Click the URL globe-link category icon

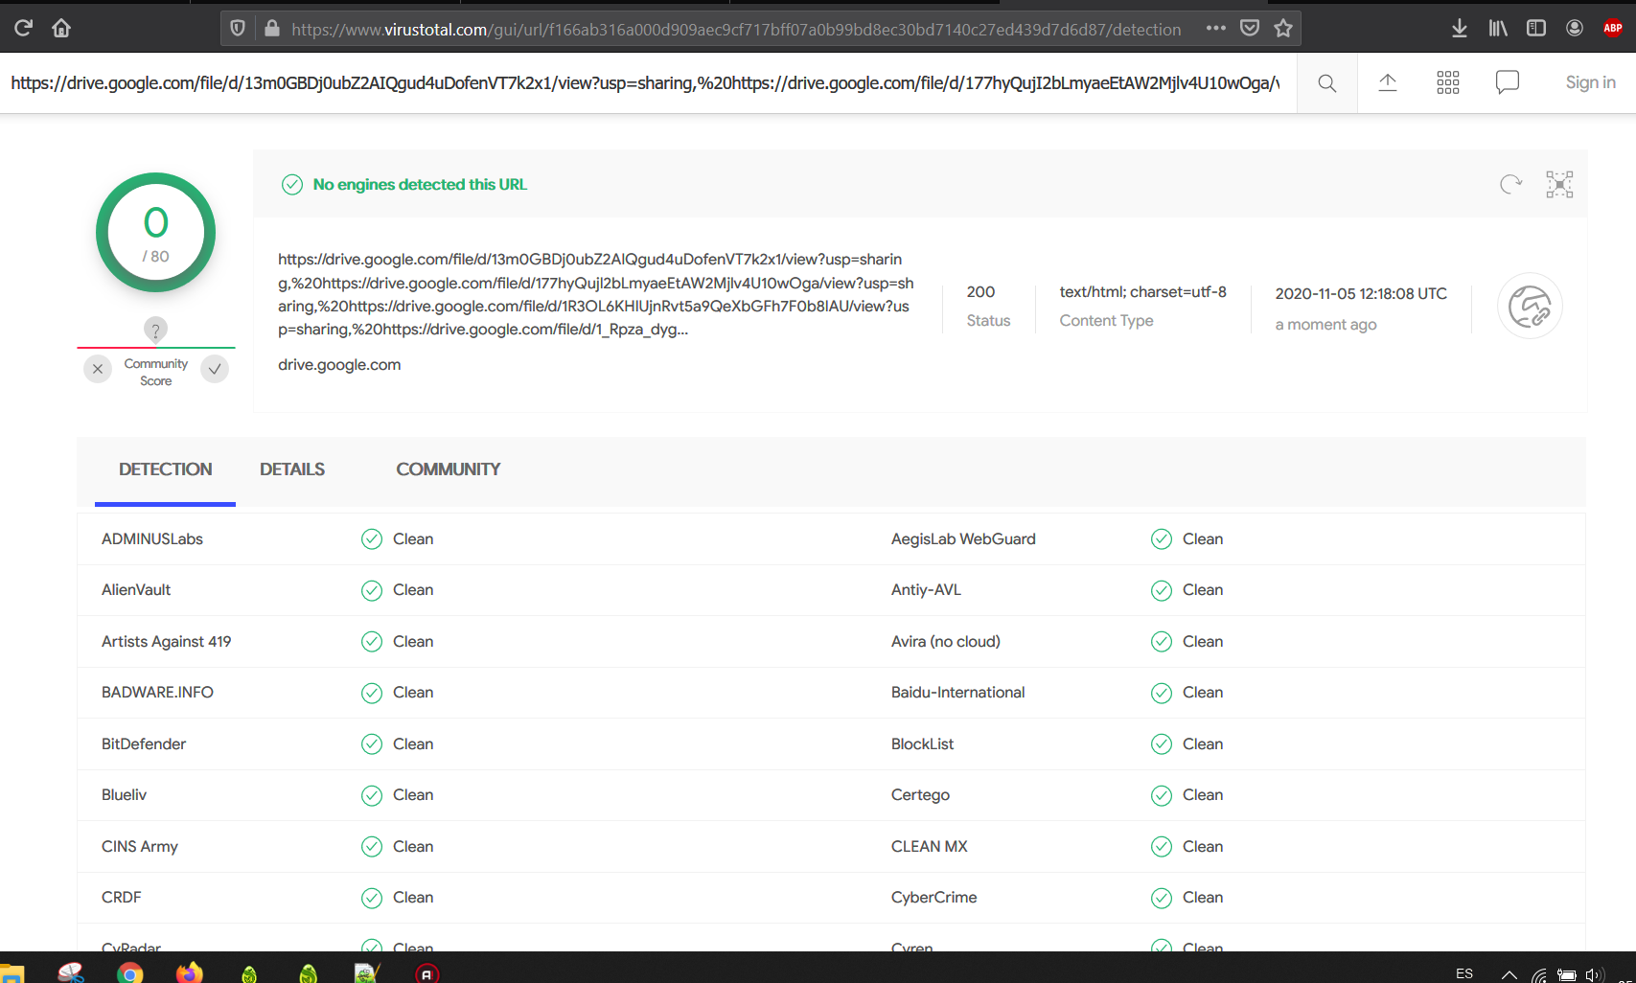click(x=1530, y=307)
